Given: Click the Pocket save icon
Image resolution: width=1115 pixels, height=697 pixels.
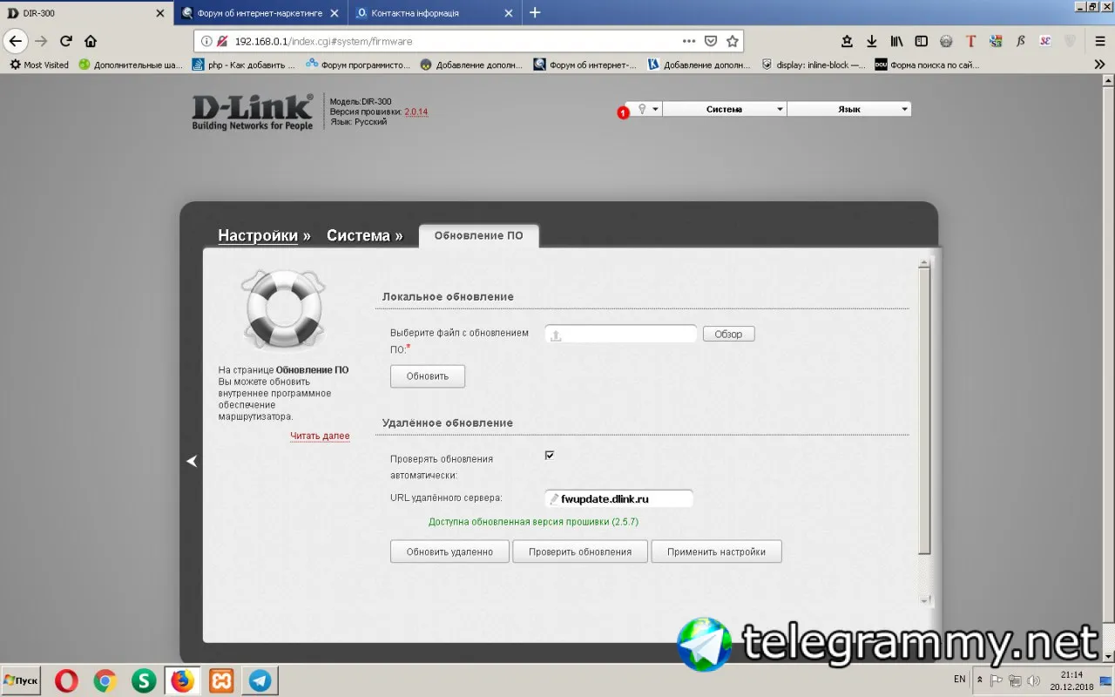Looking at the screenshot, I should click(x=711, y=41).
